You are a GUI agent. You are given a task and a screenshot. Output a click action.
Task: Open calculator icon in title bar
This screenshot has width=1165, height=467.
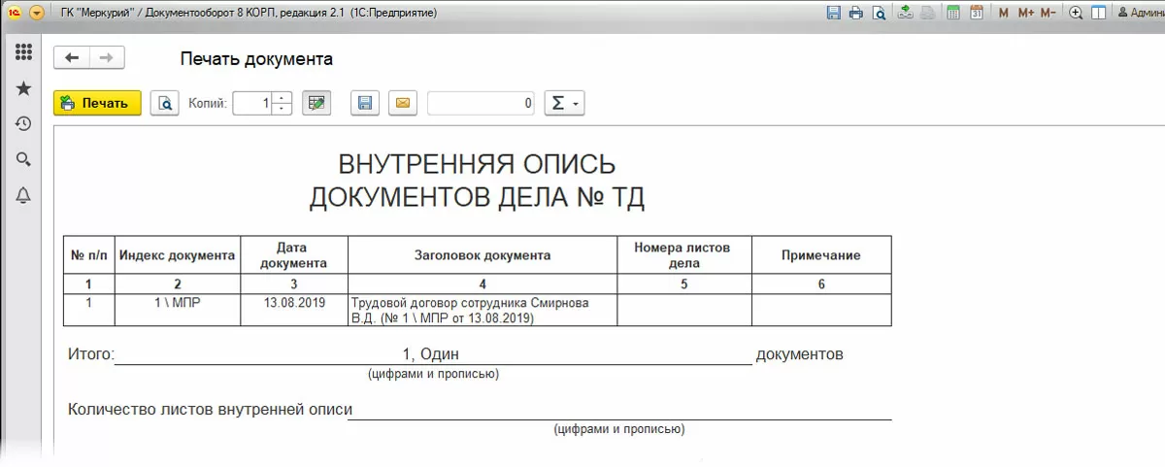coord(953,14)
